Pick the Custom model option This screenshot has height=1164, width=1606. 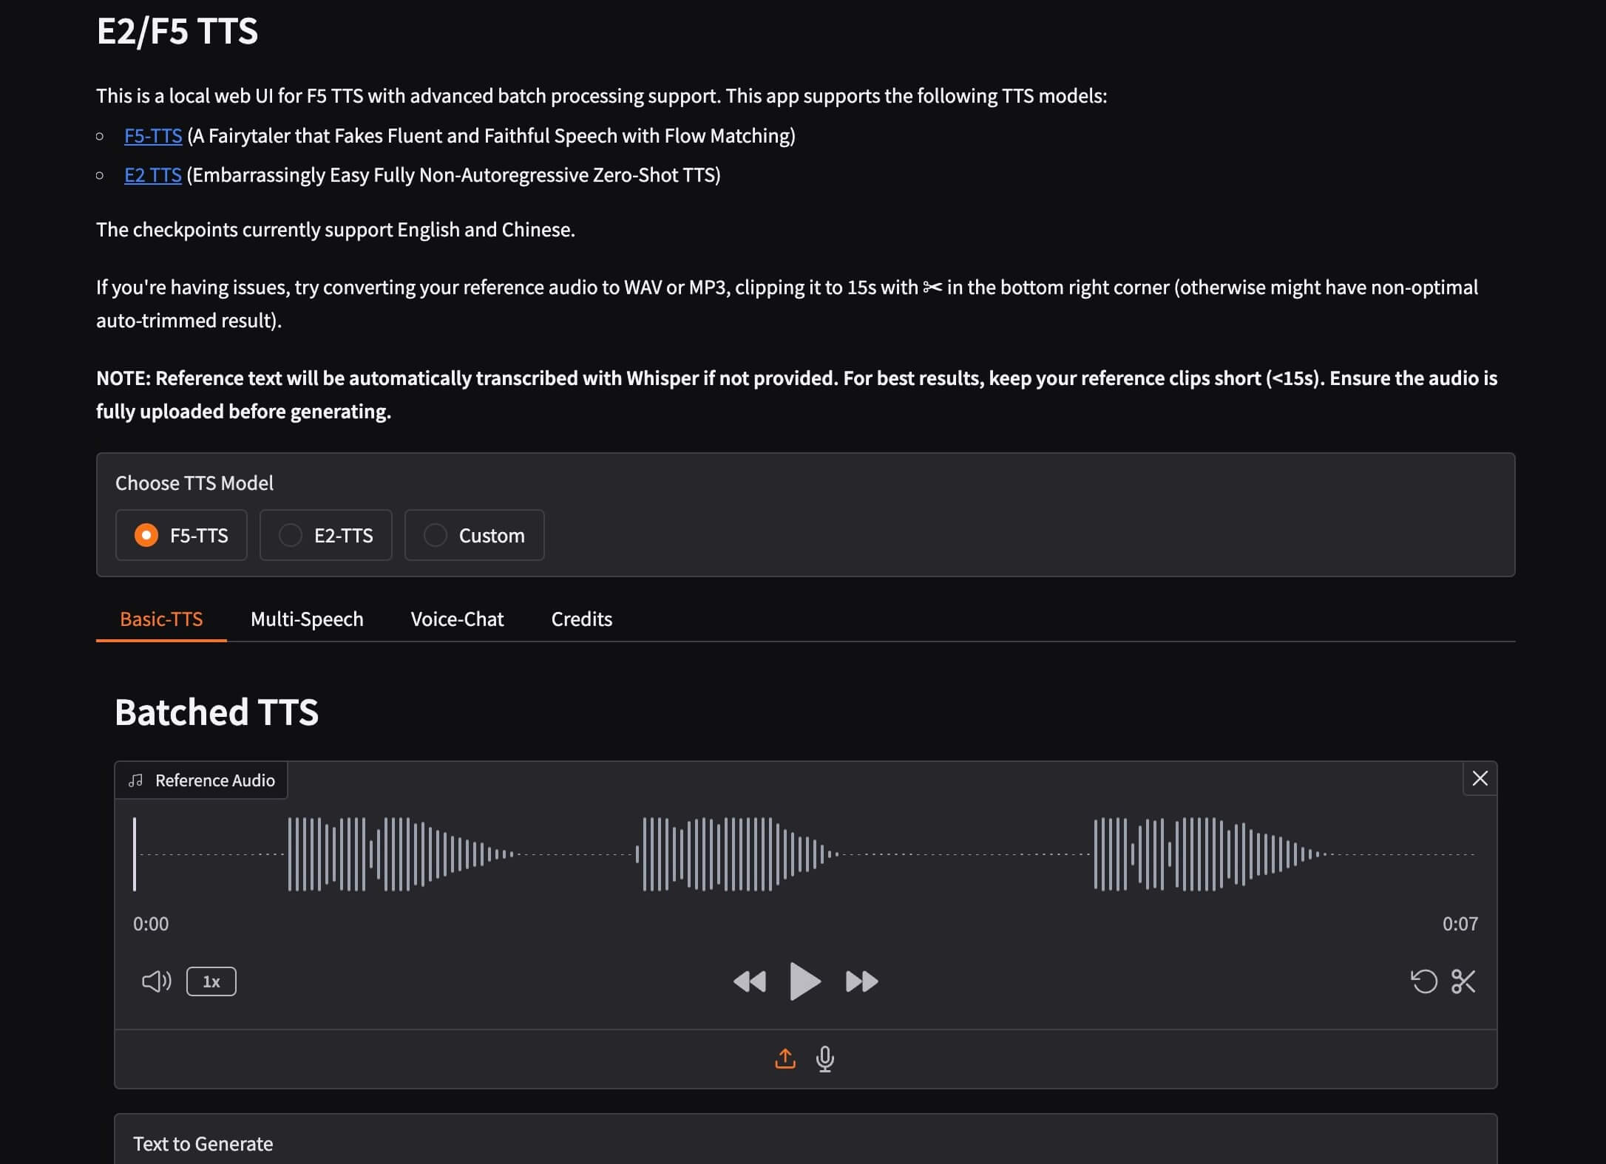coord(475,535)
